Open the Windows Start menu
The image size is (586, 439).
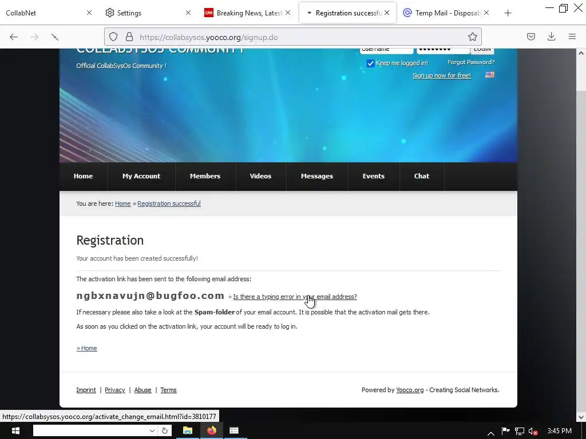click(x=15, y=430)
